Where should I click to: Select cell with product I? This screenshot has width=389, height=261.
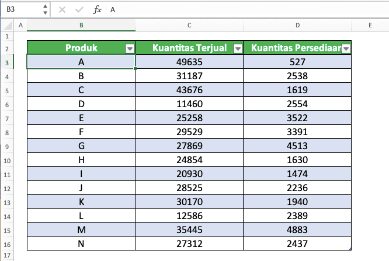click(81, 174)
